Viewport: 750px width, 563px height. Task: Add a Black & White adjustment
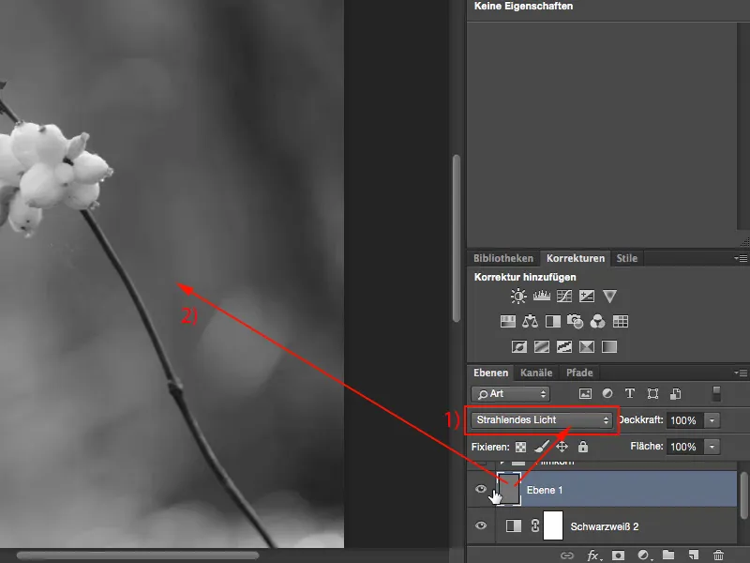point(553,321)
